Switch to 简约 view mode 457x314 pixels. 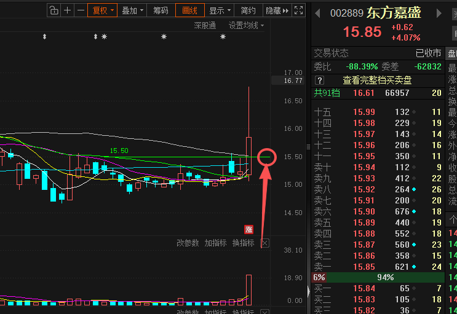click(248, 11)
